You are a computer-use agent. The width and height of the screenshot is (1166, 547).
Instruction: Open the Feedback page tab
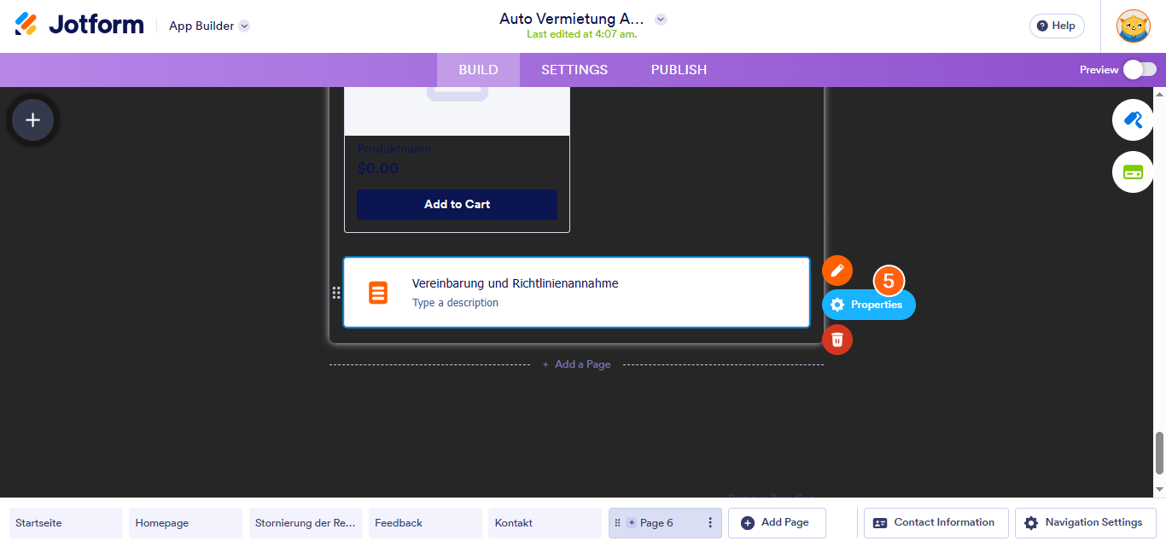coord(425,523)
